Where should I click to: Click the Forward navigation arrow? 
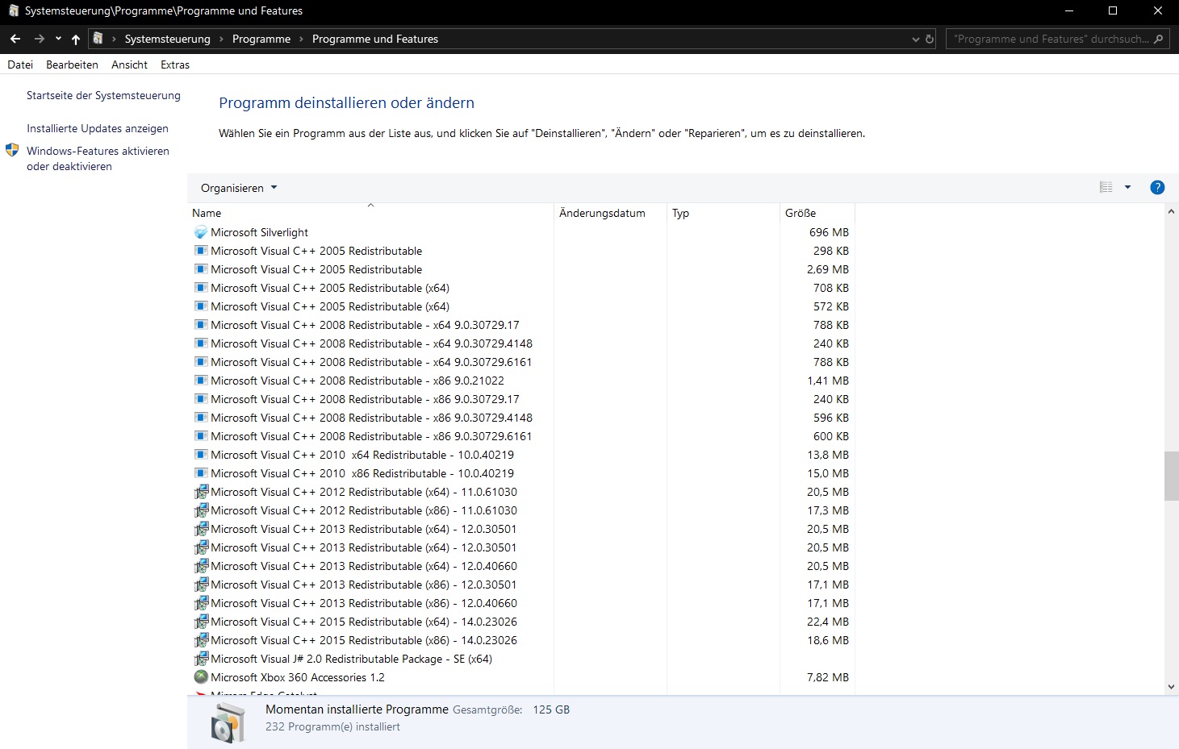[x=39, y=39]
